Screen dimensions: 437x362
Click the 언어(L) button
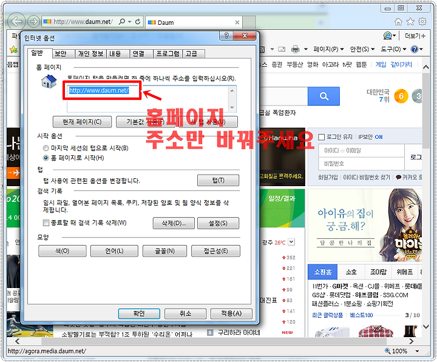pos(114,251)
